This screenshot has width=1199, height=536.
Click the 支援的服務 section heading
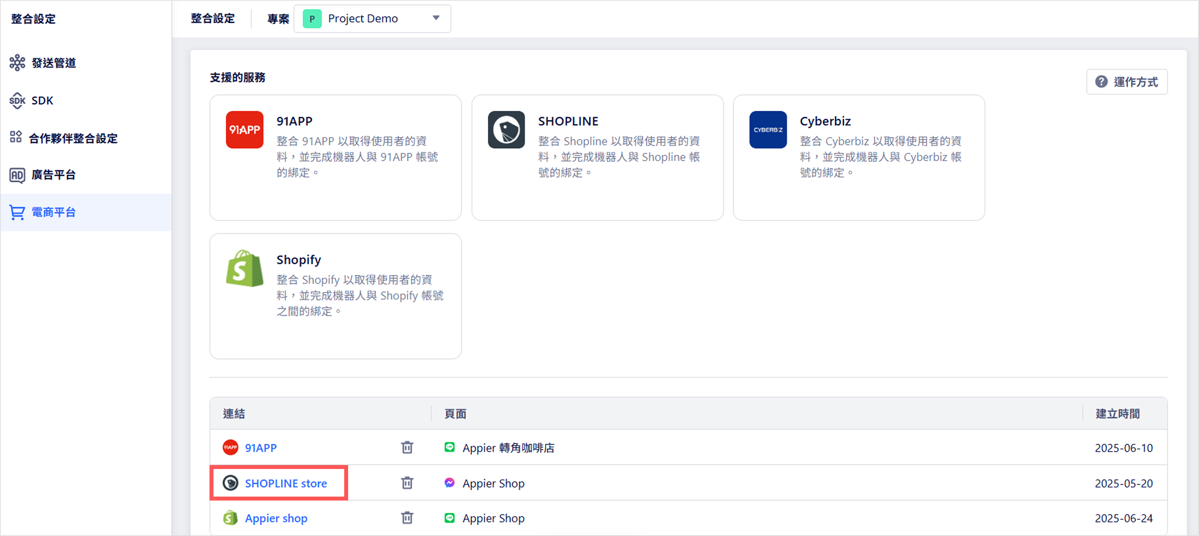click(237, 77)
